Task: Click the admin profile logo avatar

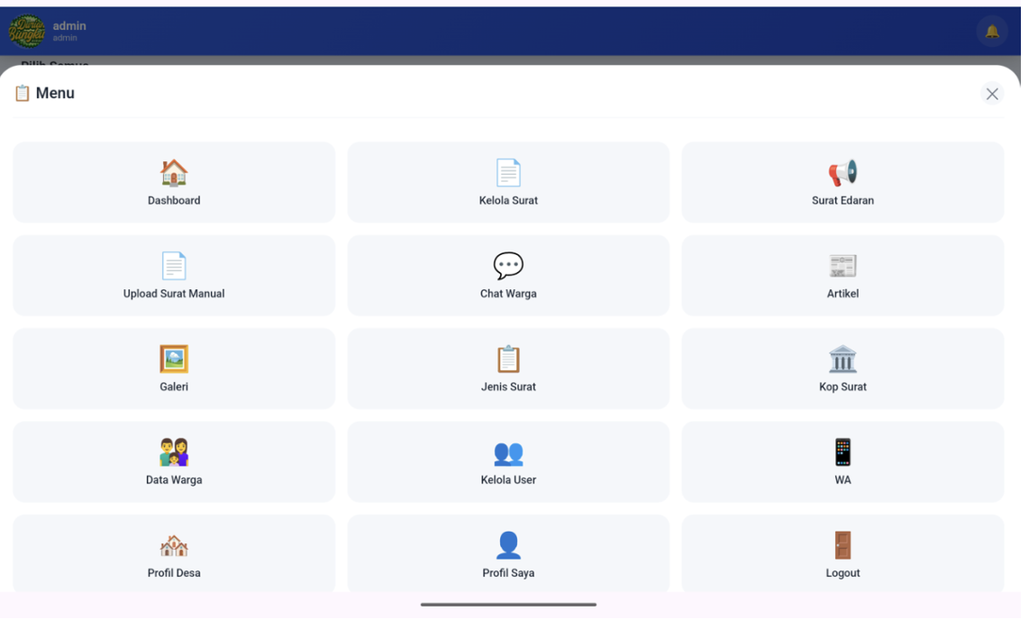Action: coord(27,31)
